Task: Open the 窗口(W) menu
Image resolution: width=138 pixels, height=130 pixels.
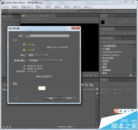Action: (78, 7)
